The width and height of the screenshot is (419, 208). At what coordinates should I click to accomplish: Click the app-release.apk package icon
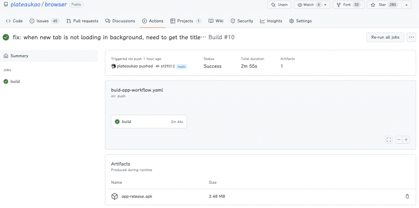pyautogui.click(x=115, y=197)
